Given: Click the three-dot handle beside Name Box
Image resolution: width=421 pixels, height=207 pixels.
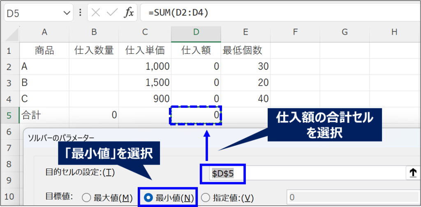Looking at the screenshot, I should point(80,13).
